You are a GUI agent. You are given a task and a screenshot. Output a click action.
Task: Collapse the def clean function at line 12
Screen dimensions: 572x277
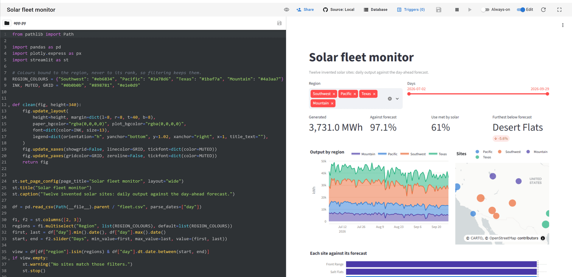point(9,106)
